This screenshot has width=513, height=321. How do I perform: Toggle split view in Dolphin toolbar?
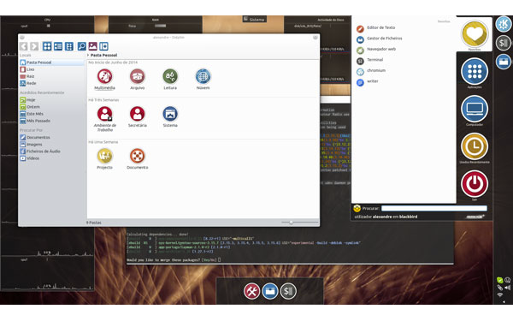tap(103, 46)
